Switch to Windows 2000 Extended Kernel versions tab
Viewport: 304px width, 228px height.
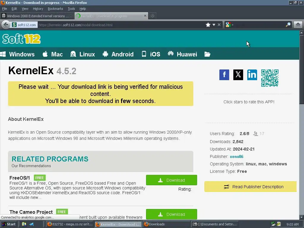(x=37, y=16)
